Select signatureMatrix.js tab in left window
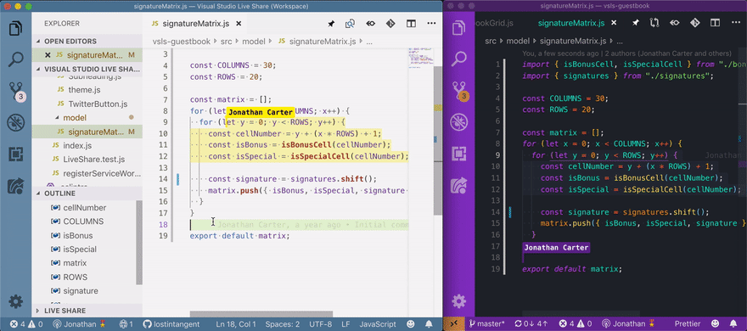 tap(196, 23)
